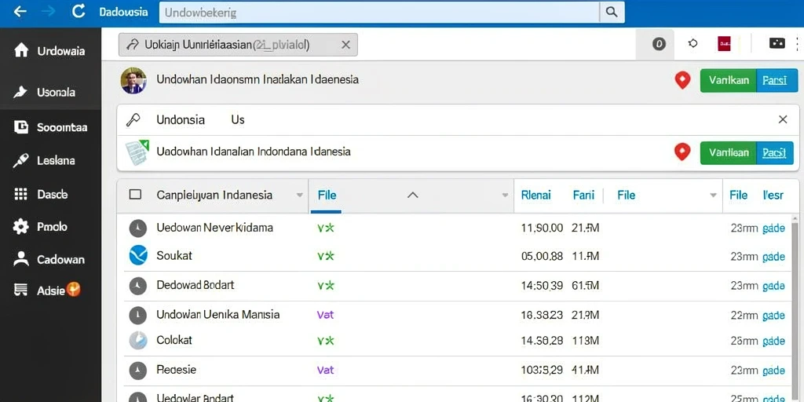Open Sooomtaa in sidebar
Viewport: 804px width, 402px height.
50,127
